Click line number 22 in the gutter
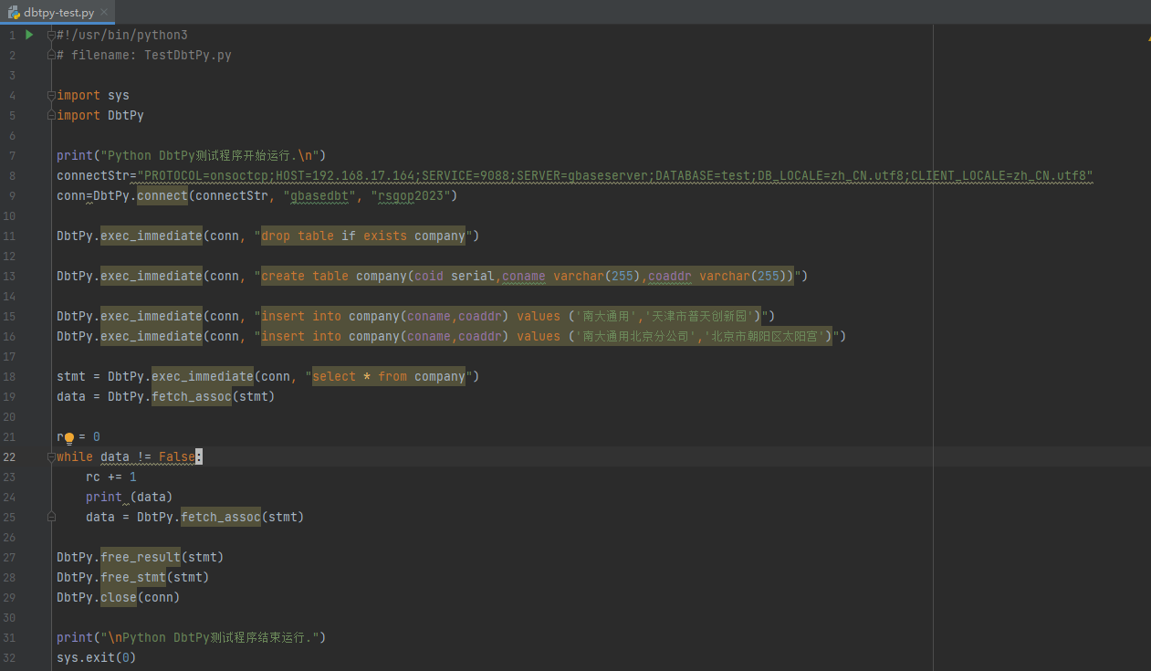This screenshot has width=1151, height=671. tap(10, 456)
